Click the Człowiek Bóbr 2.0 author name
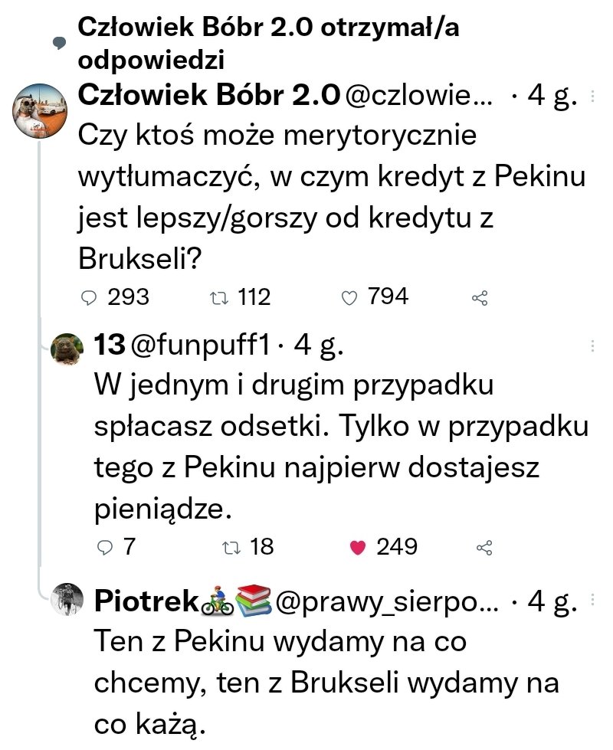Viewport: 613px width, 750px height. tap(210, 97)
